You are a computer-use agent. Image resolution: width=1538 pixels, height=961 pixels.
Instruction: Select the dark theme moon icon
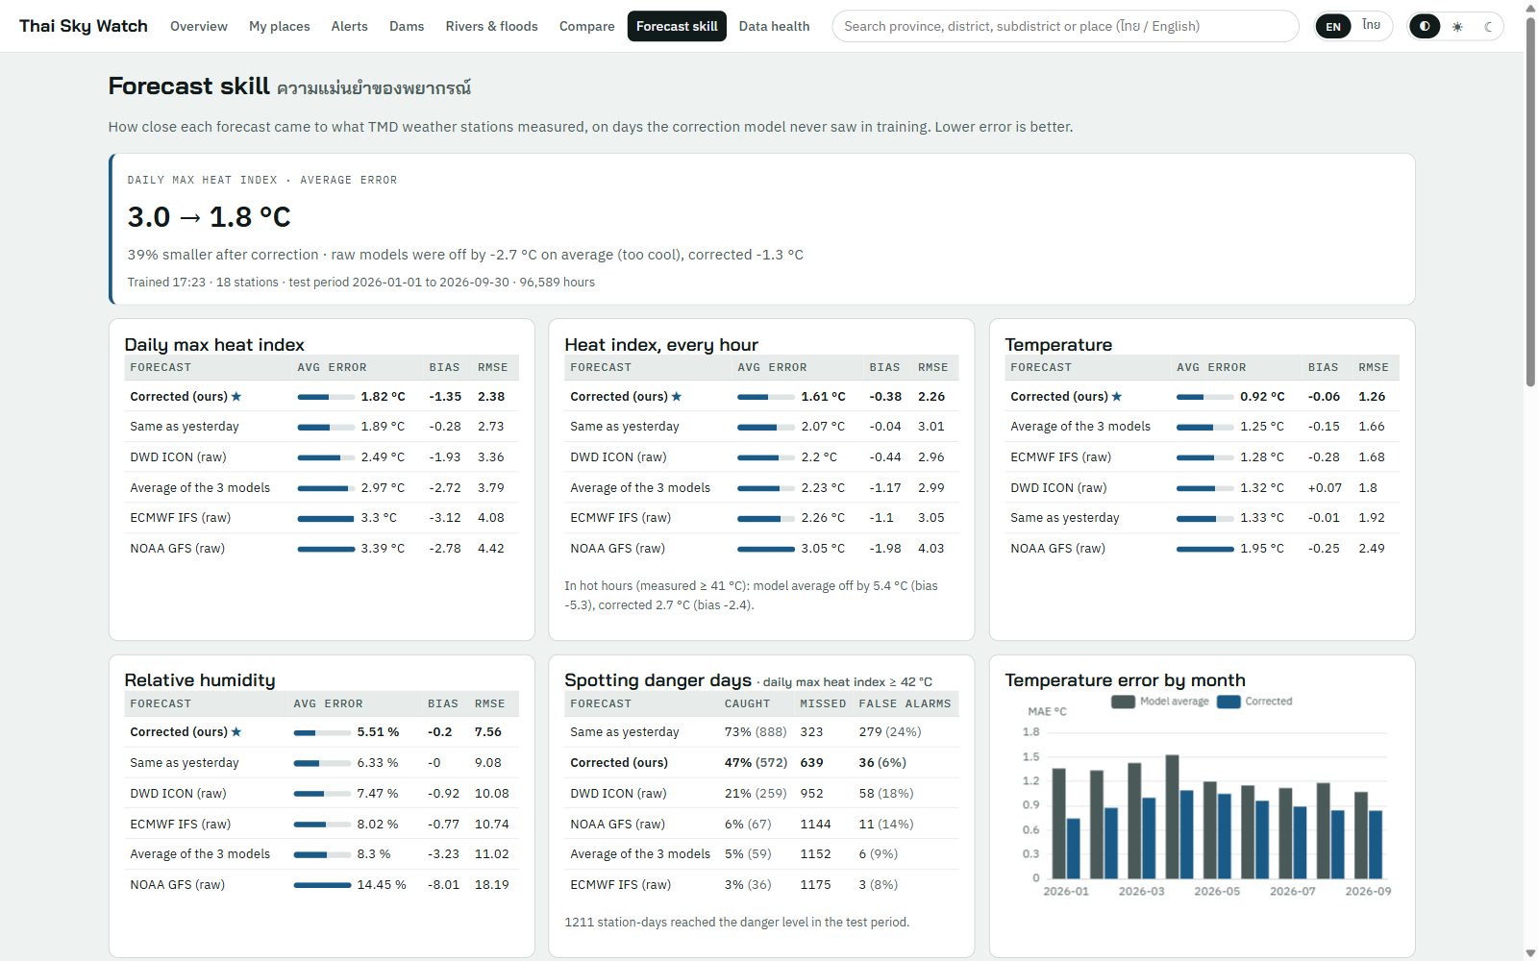point(1488,26)
